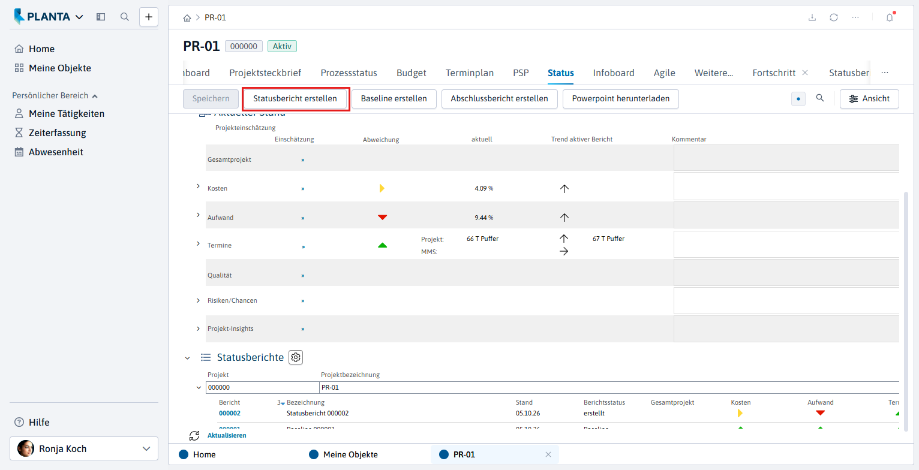This screenshot has height=470, width=919.
Task: Click Termine green deviation triangle
Action: [382, 245]
